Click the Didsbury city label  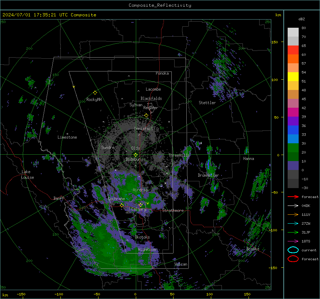(x=134, y=159)
